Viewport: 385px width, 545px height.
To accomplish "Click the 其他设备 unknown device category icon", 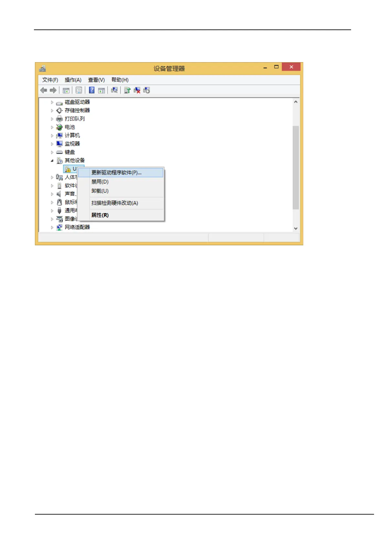I will 59,161.
